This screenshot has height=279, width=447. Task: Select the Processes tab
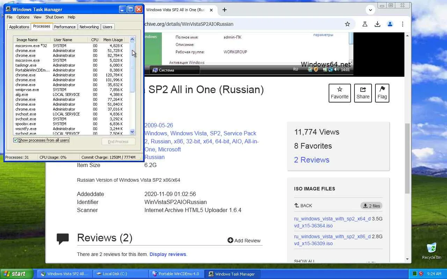[42, 27]
